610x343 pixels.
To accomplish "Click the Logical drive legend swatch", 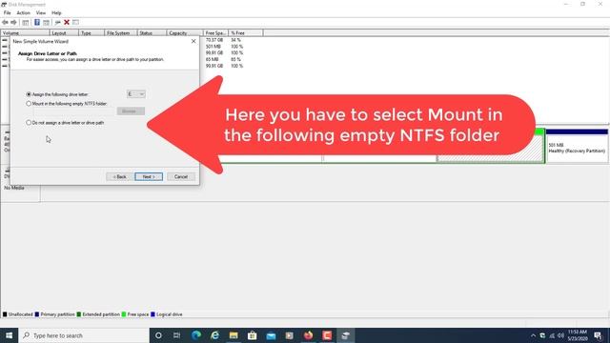I will pos(152,314).
